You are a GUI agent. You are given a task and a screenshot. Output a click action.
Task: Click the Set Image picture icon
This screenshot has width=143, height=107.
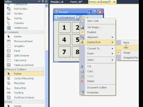click(82, 27)
